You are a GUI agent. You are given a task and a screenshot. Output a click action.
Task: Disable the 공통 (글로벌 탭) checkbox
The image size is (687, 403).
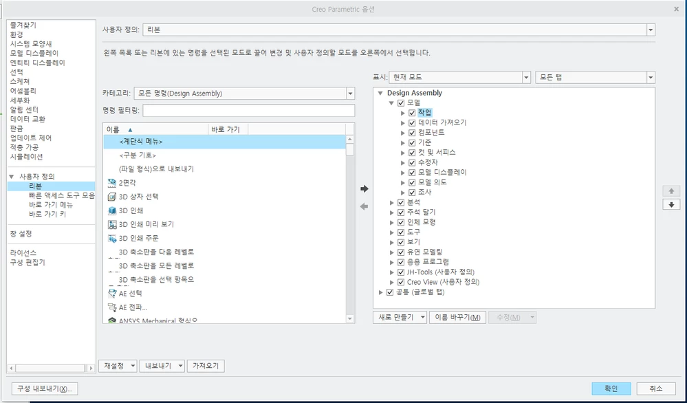coord(389,291)
